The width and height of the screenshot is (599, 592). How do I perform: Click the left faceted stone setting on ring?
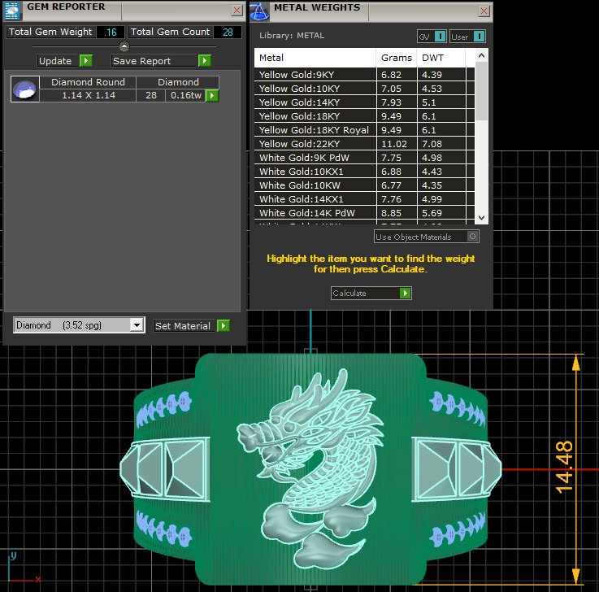pyautogui.click(x=165, y=469)
